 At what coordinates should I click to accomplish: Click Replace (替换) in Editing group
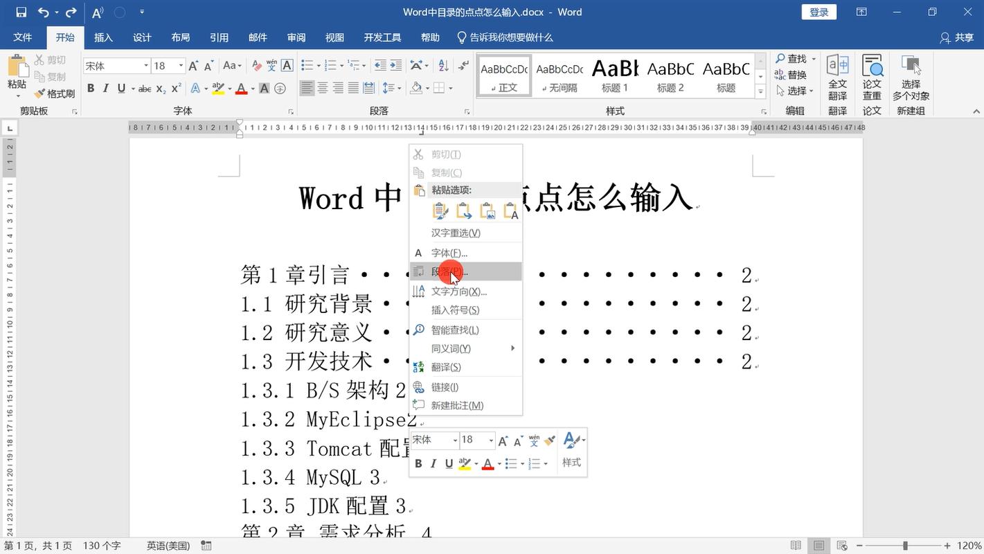click(x=790, y=75)
